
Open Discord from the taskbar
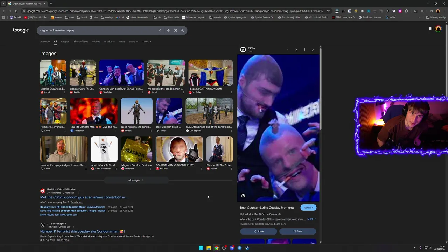tap(232, 248)
